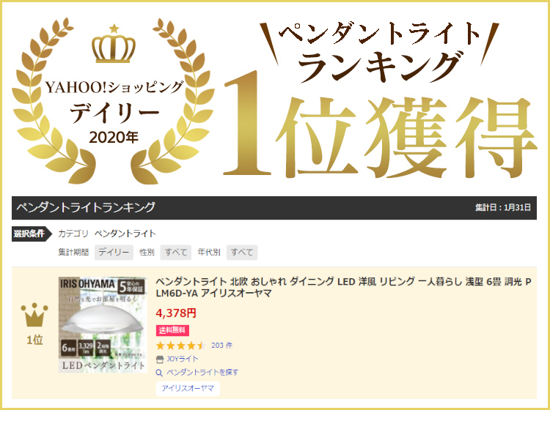Click the 集計期間 label
Viewport: 550px width, 432px height.
pos(73,253)
